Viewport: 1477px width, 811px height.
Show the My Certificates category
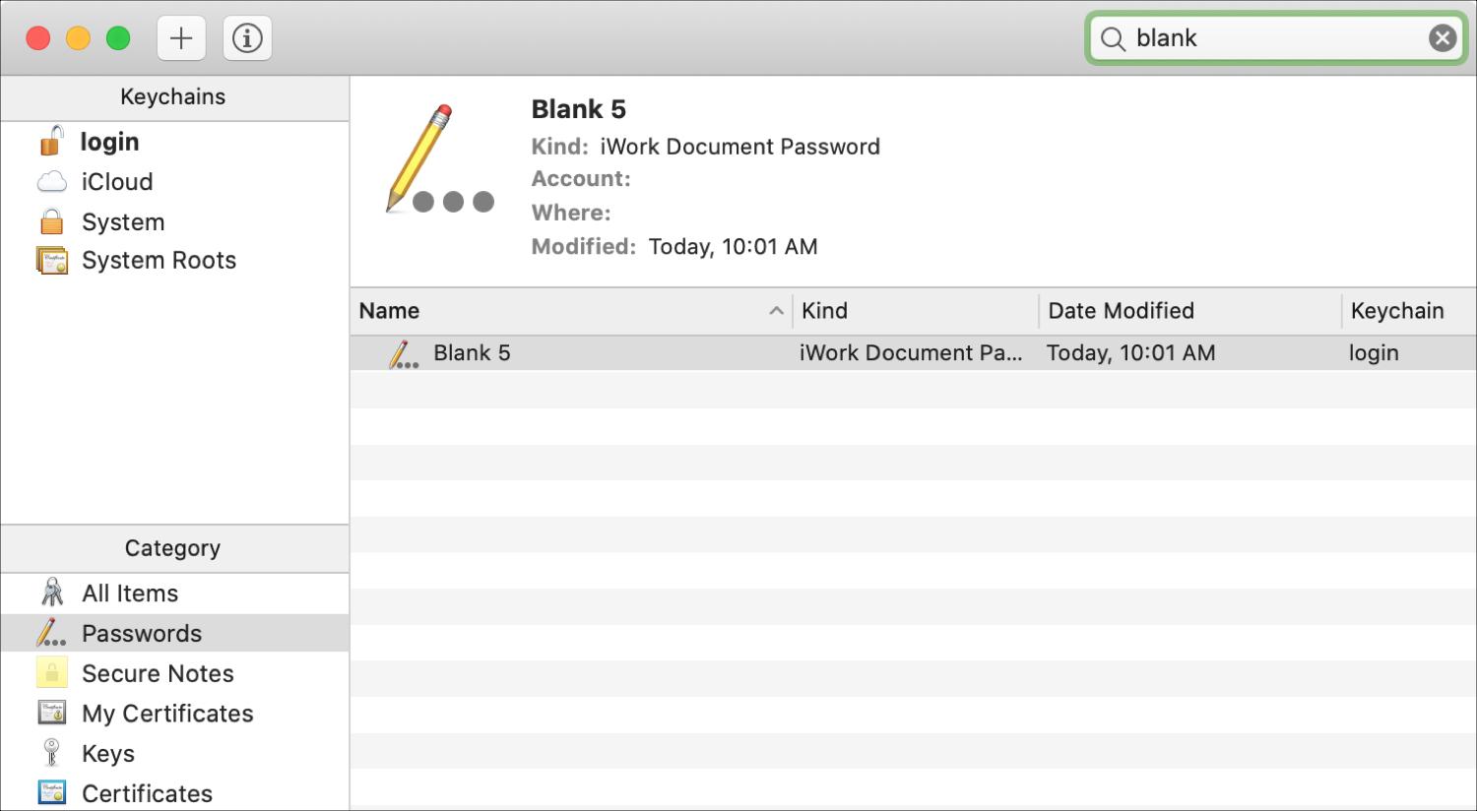[167, 714]
